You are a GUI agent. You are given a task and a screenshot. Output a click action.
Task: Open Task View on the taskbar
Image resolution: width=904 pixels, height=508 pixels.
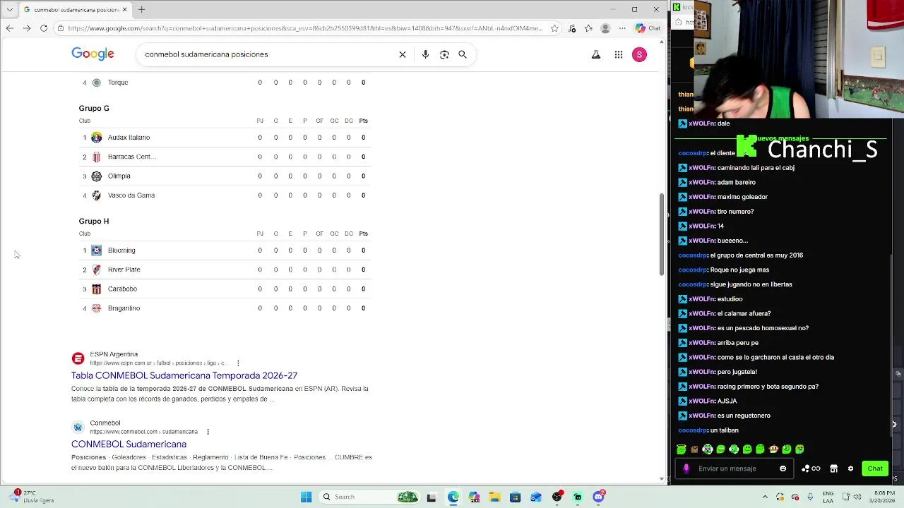432,497
